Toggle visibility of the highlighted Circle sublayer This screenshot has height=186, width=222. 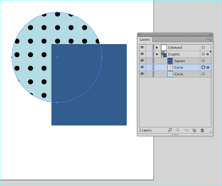[142, 67]
